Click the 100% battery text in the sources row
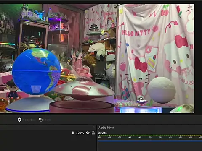Image resolution: width=202 pixels, height=151 pixels. 80,133
